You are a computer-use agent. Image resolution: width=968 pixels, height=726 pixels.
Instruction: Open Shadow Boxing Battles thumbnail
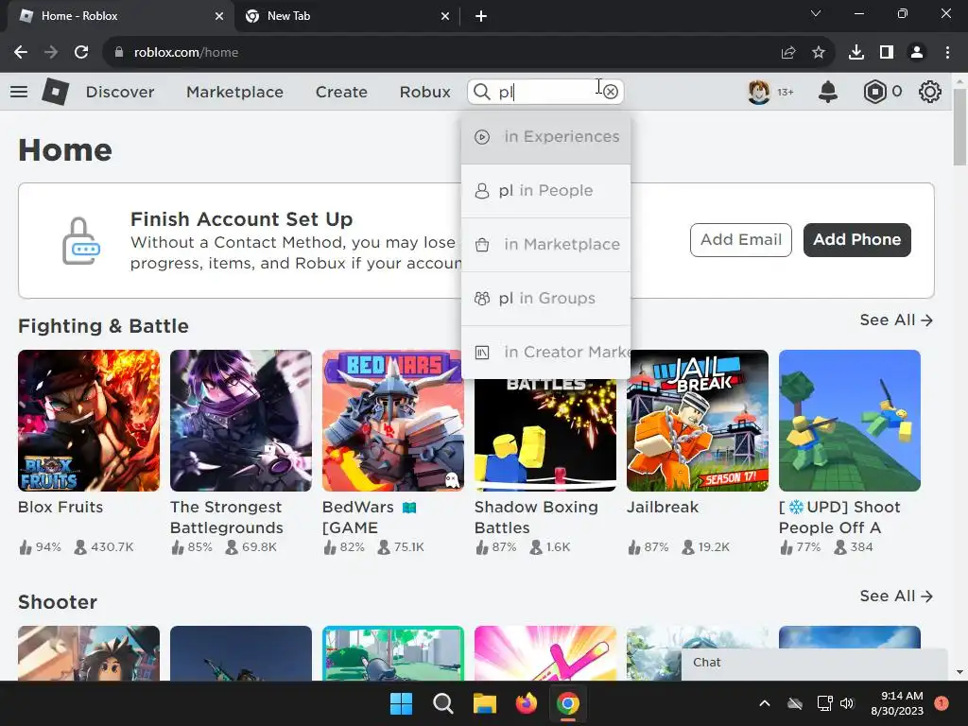(x=545, y=435)
